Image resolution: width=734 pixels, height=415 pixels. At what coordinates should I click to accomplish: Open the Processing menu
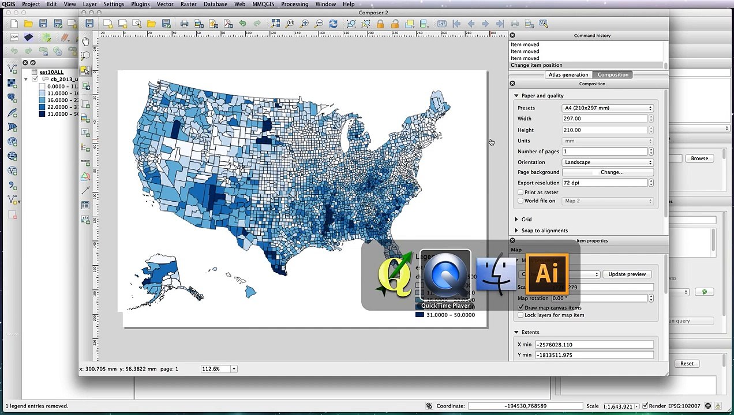(294, 4)
